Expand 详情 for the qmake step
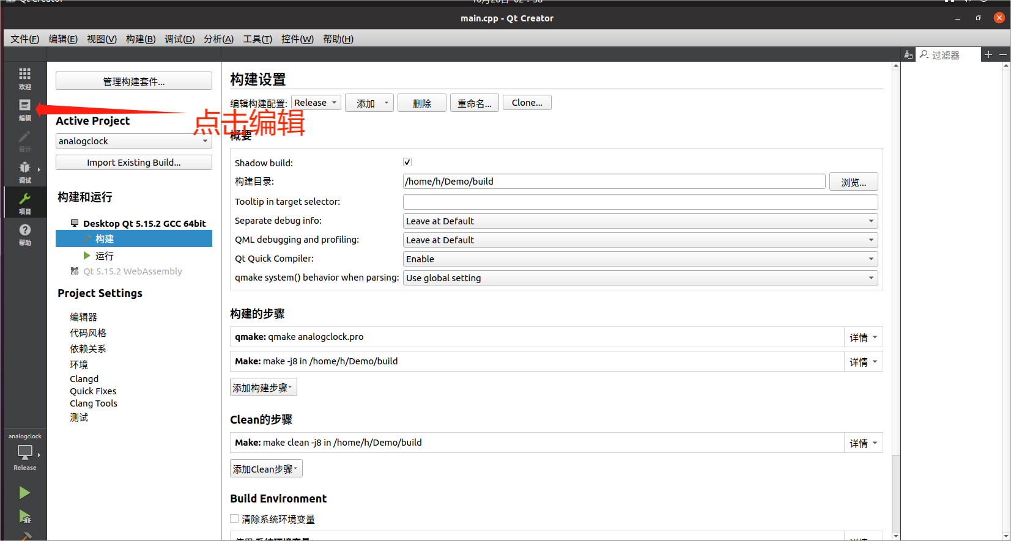This screenshot has width=1011, height=541. pos(863,337)
